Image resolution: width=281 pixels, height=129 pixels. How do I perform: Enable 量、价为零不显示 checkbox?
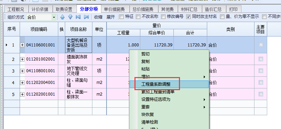[222, 17]
